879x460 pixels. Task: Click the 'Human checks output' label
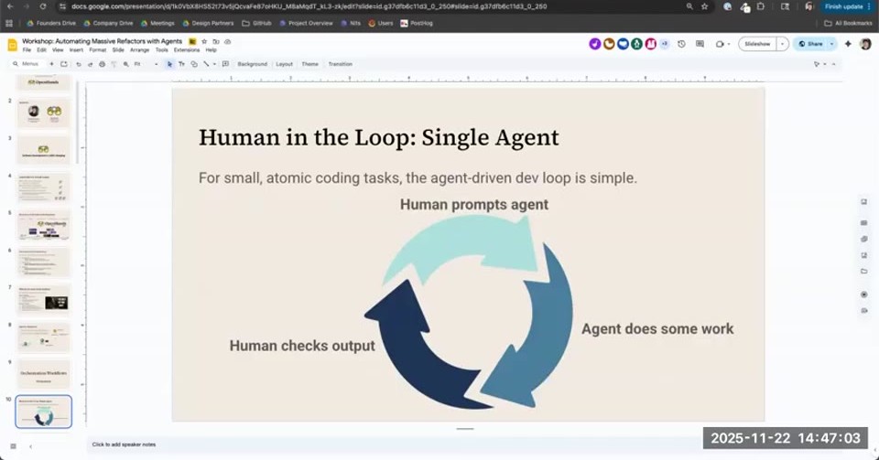(x=302, y=346)
